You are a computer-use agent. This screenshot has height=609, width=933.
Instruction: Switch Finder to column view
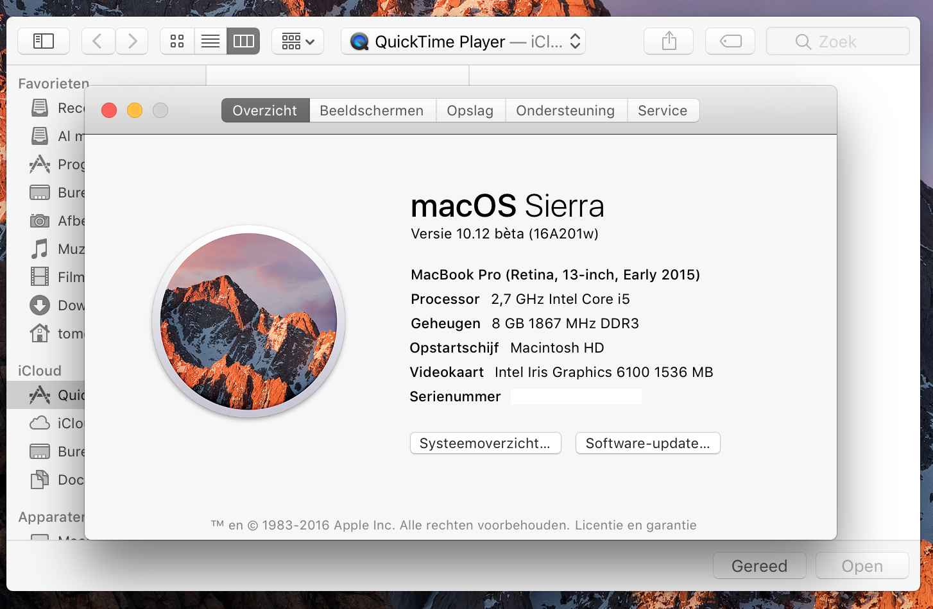pyautogui.click(x=243, y=41)
